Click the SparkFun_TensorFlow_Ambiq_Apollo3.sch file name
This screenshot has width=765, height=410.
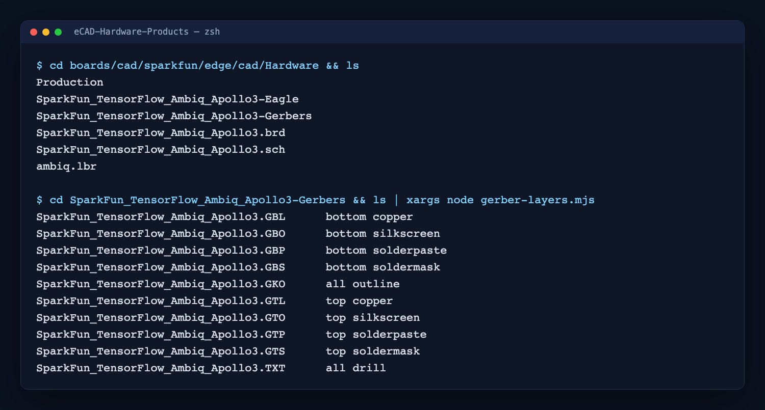pyautogui.click(x=161, y=150)
